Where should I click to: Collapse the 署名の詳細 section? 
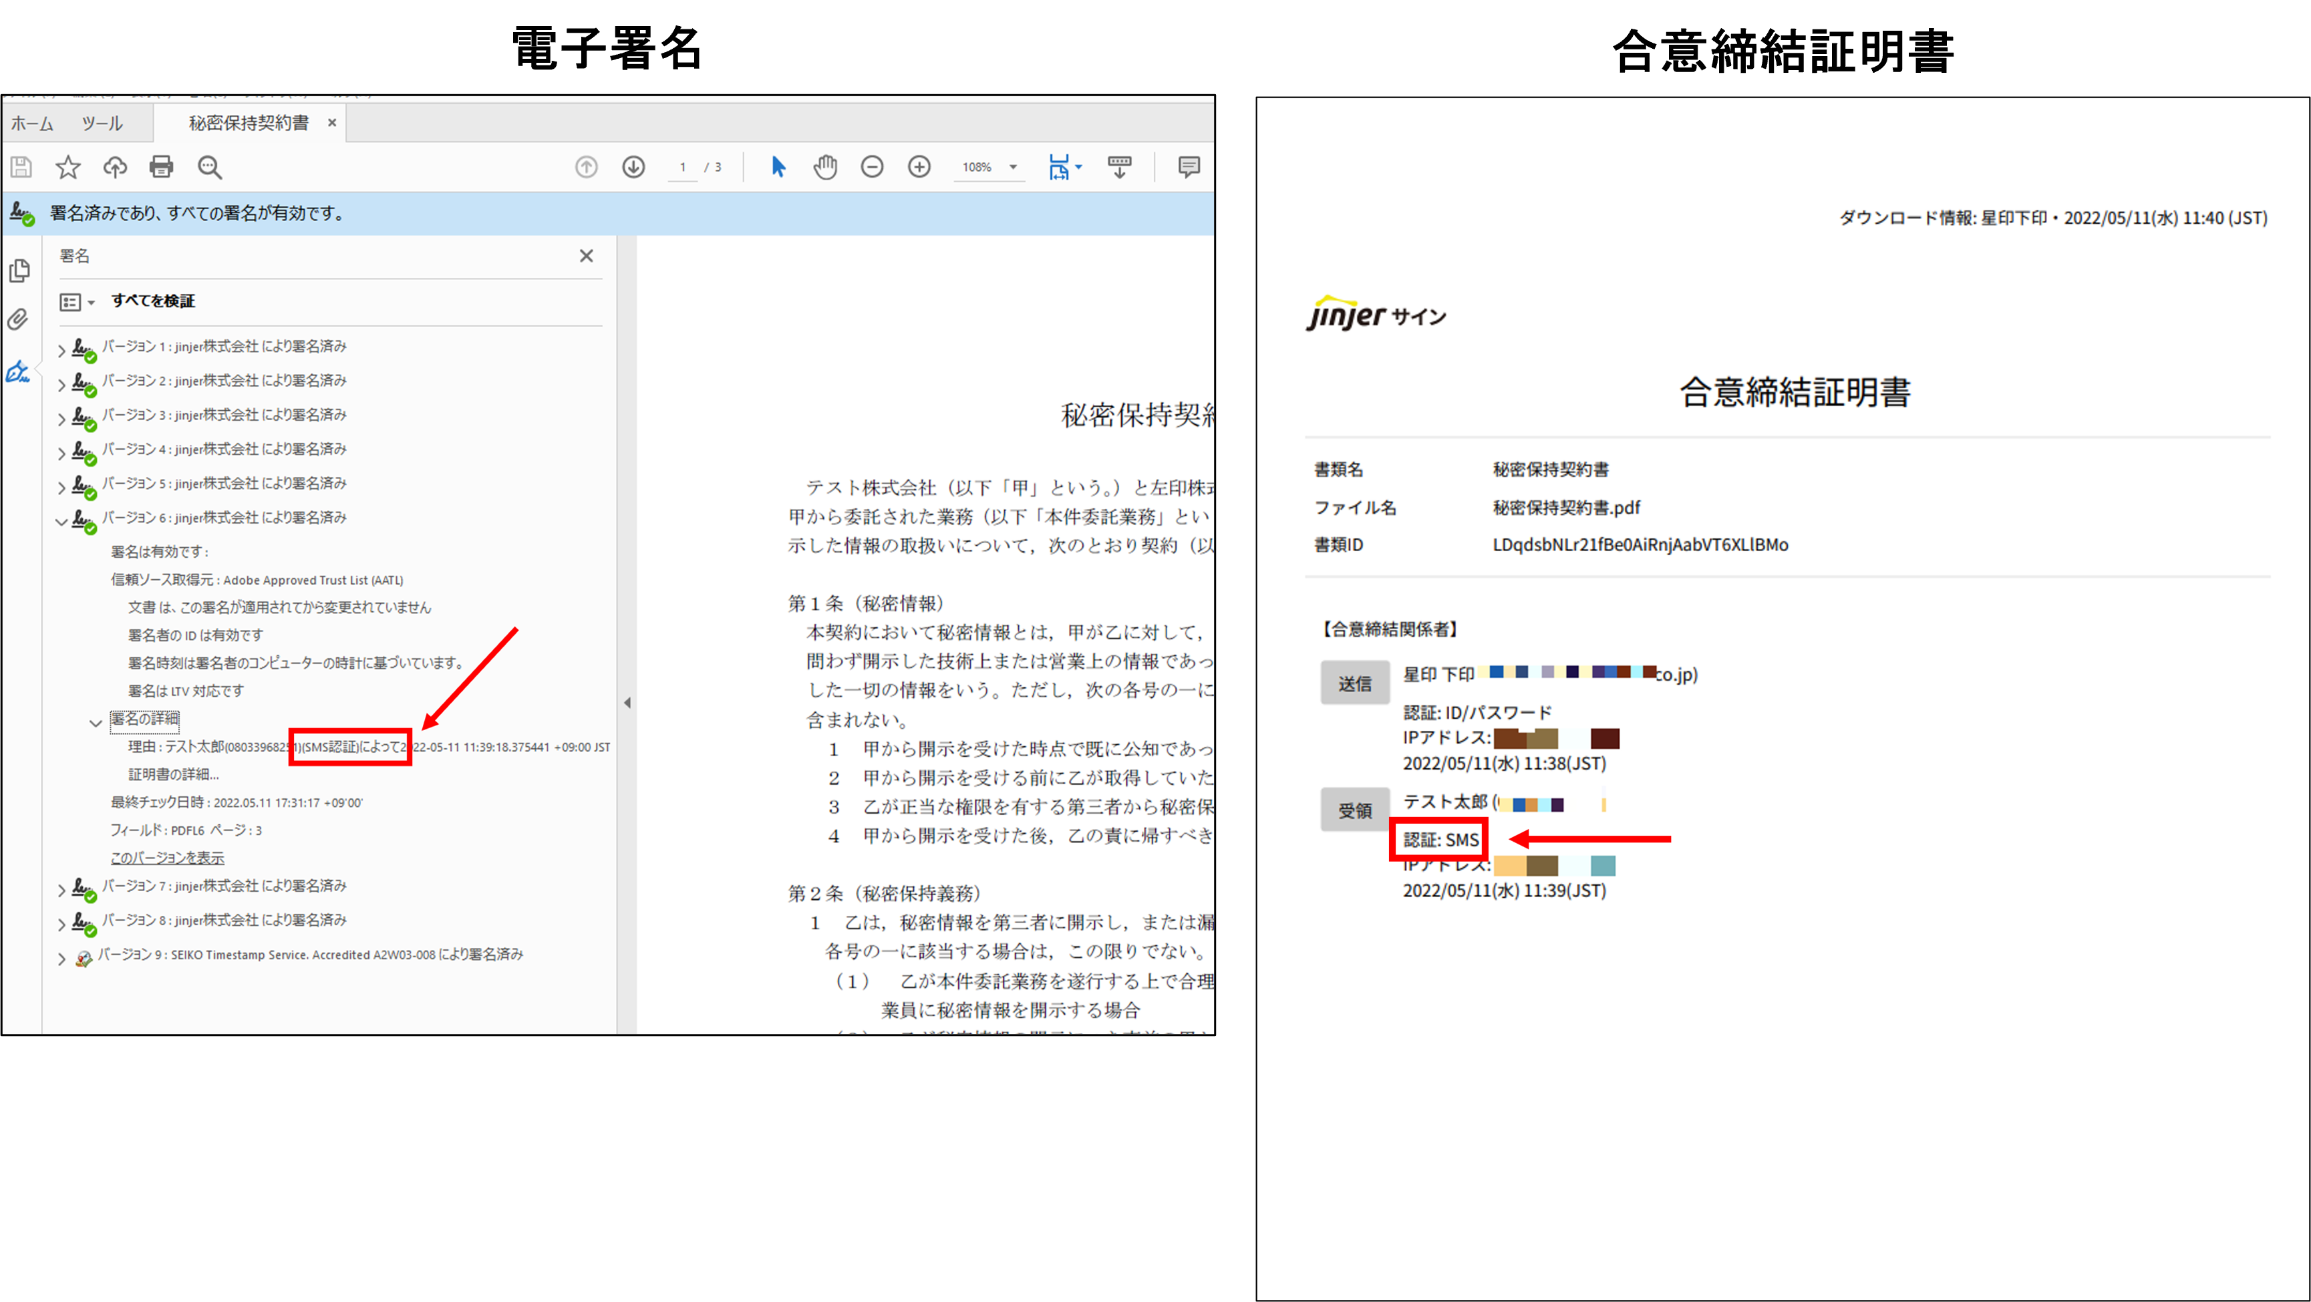(96, 723)
